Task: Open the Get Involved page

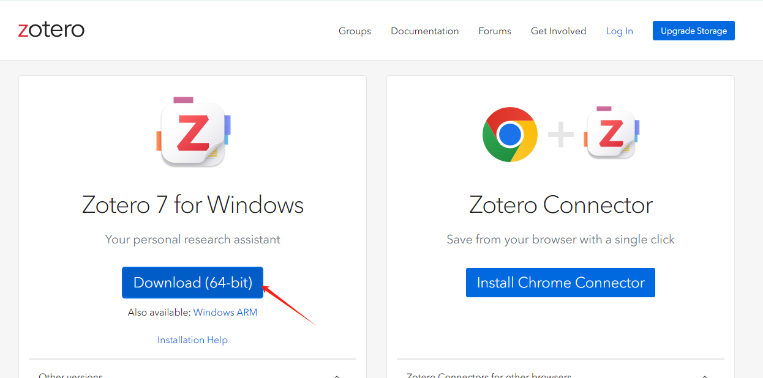Action: pyautogui.click(x=558, y=31)
